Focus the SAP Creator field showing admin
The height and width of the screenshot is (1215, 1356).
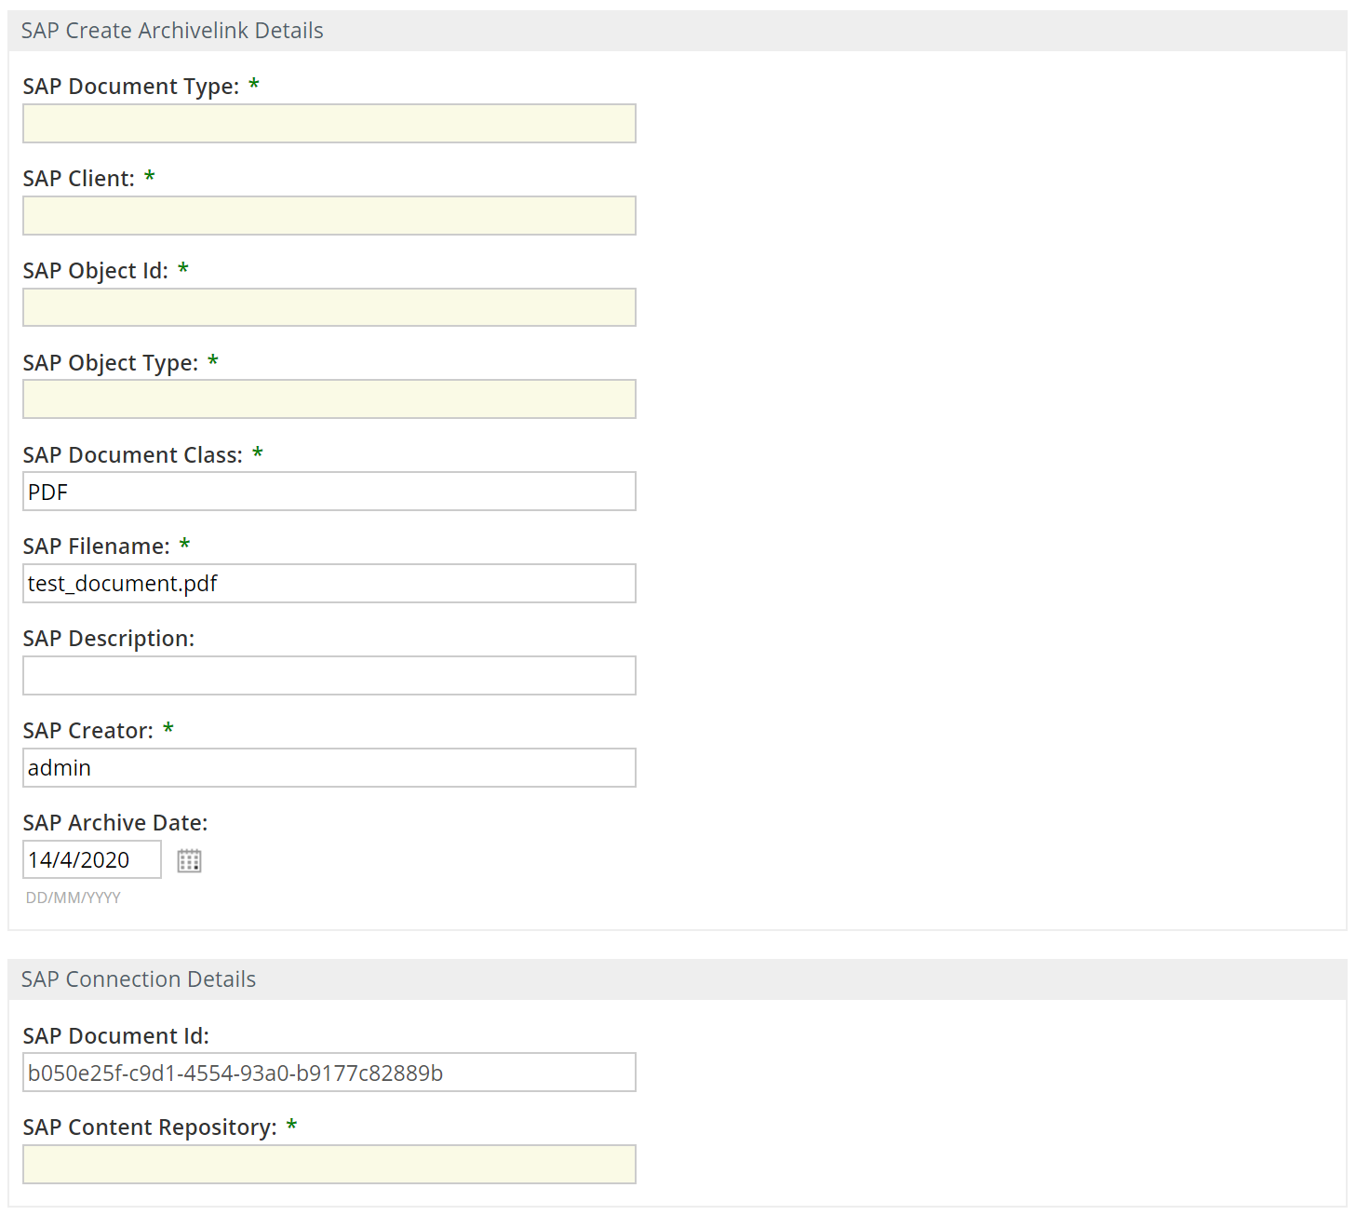point(329,767)
